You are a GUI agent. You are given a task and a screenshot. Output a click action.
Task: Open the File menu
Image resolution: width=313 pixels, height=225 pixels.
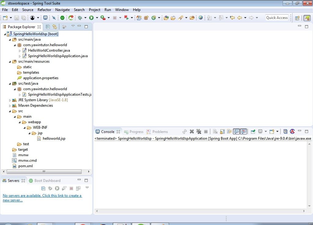[x=5, y=9]
